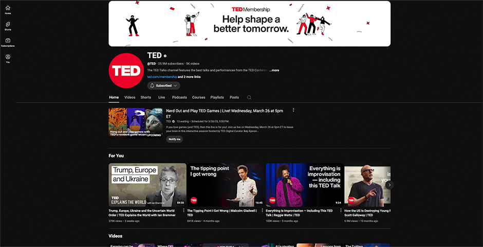Open The Tipping Point I Got Wrong title
This screenshot has width=483, height=247.
pyautogui.click(x=222, y=213)
